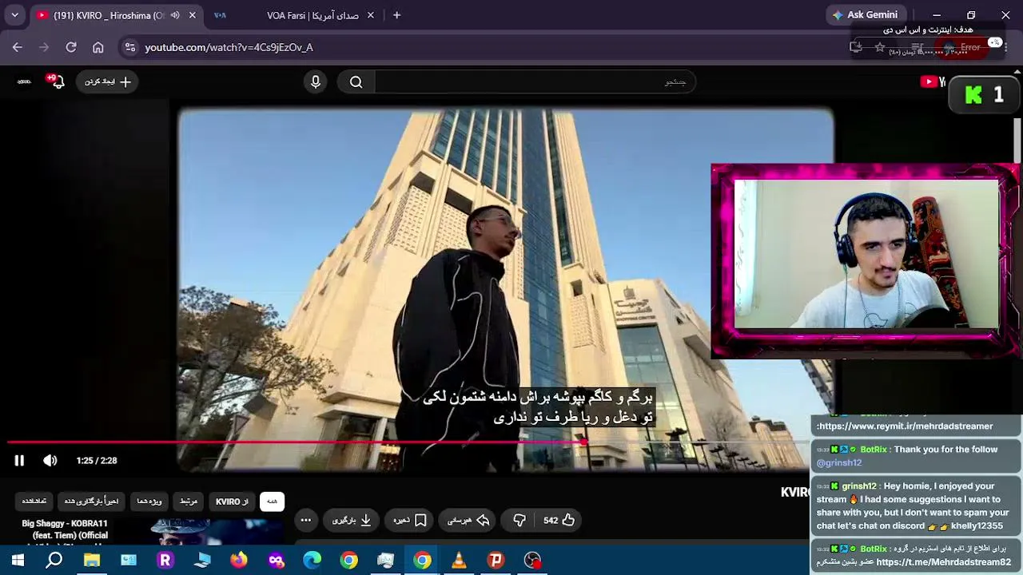Click the 1:25 / 2:28 time display

click(x=97, y=461)
